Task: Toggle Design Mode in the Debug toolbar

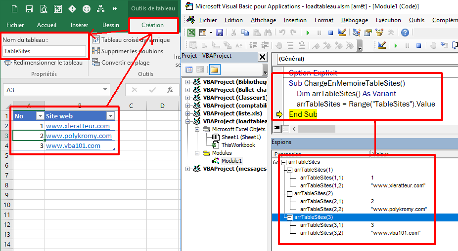Action: (x=381, y=45)
